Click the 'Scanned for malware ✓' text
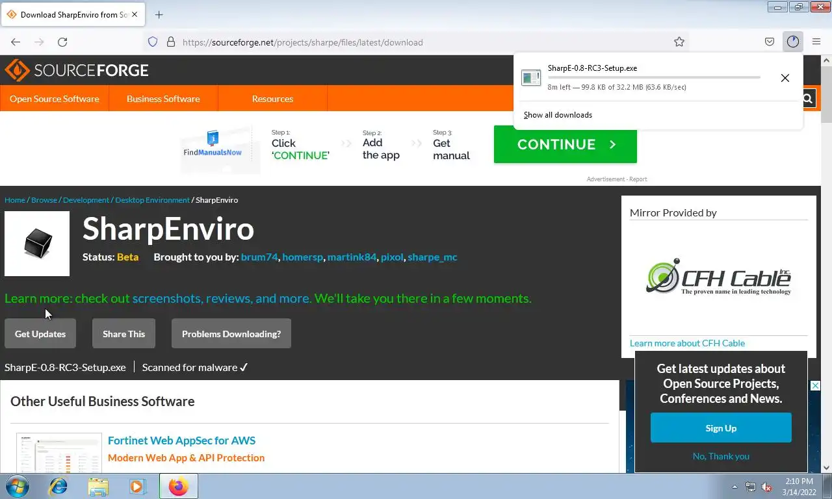This screenshot has height=499, width=832. point(195,368)
